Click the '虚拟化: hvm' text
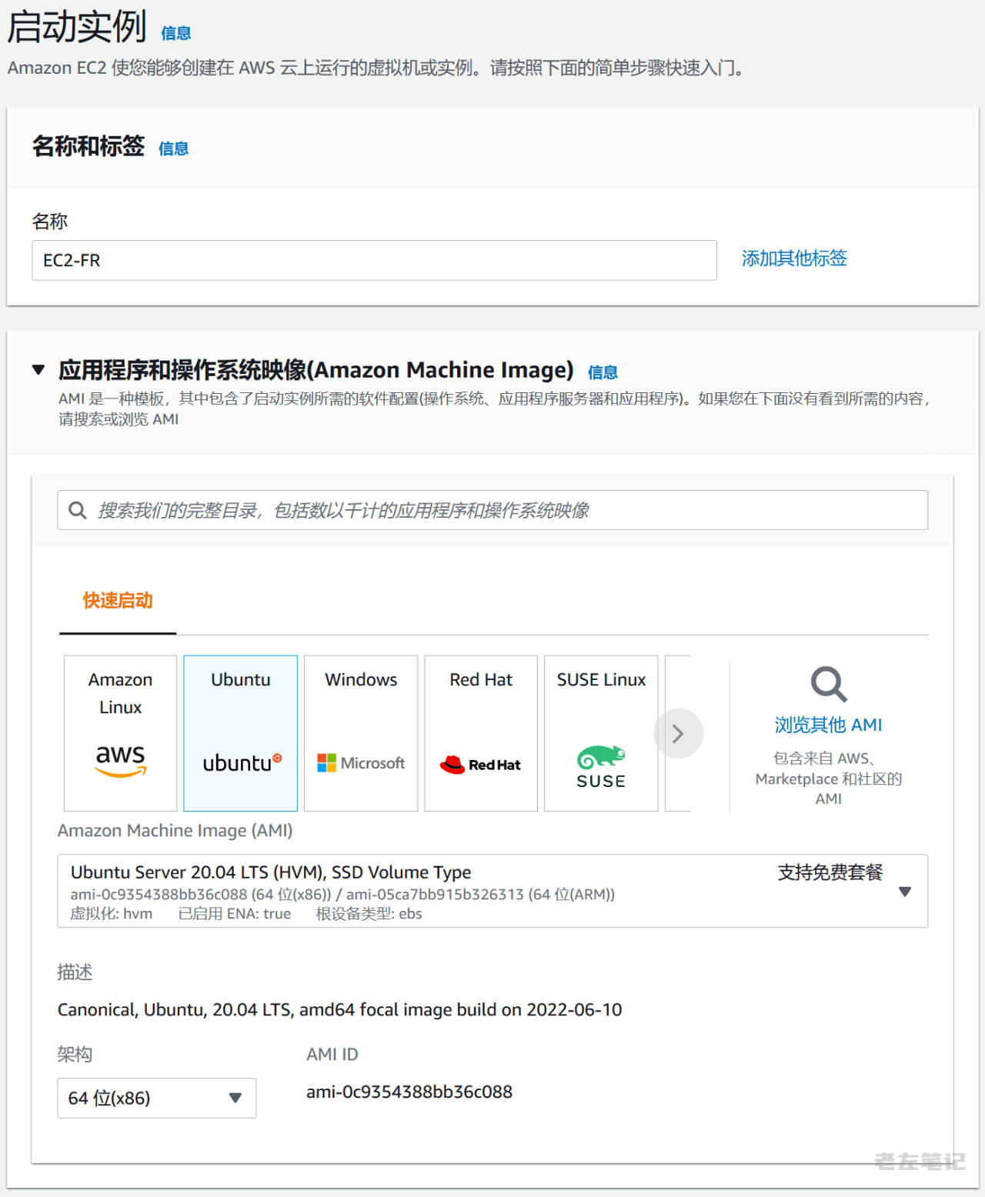The width and height of the screenshot is (985, 1197). point(112,914)
